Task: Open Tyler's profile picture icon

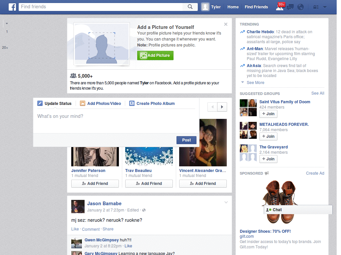Action: point(205,7)
